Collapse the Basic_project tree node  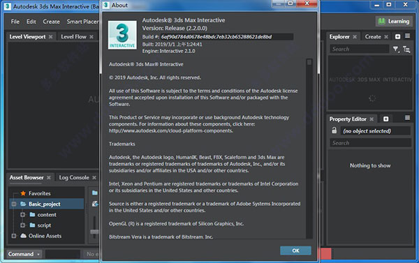click(14, 204)
